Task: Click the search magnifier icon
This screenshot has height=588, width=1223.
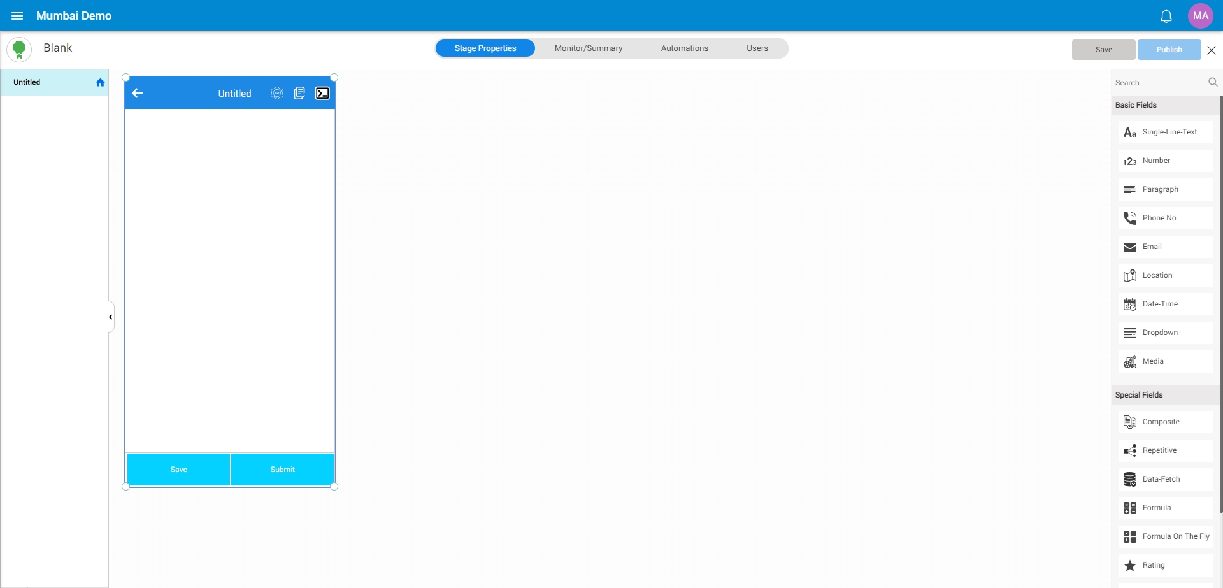Action: [x=1212, y=82]
